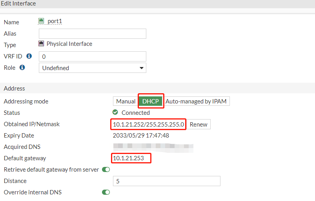Click the VRF ID input field
The image size is (315, 201).
click(x=93, y=56)
